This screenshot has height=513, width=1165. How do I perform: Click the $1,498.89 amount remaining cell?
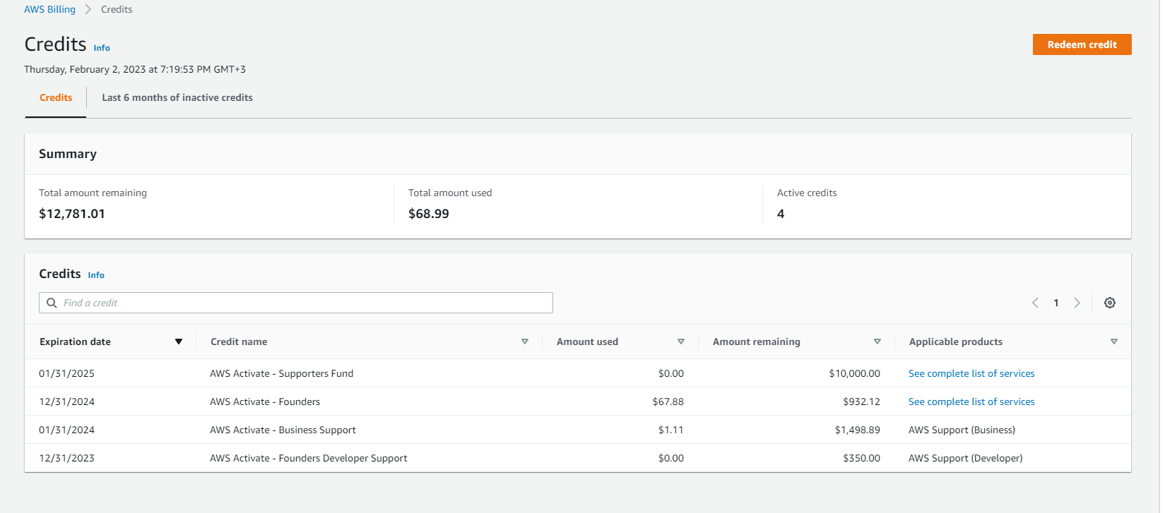(x=858, y=430)
